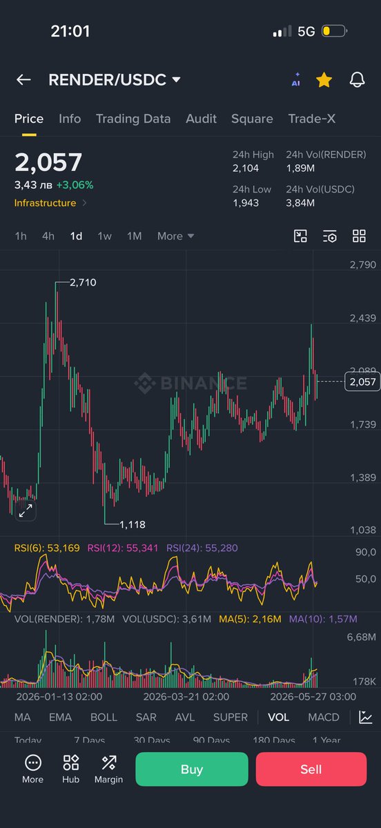Viewport: 381px width, 828px height.
Task: Open chart settings icon
Action: pos(330,236)
